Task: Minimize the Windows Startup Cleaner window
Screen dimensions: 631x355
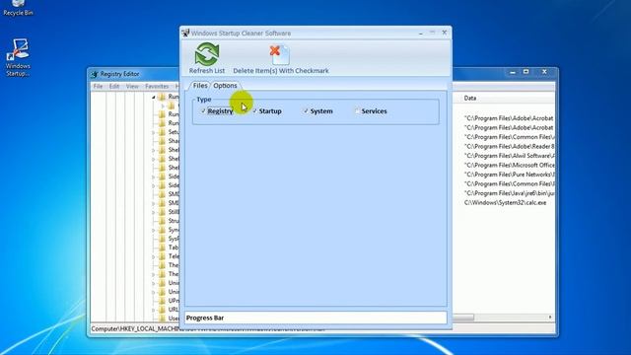Action: tap(421, 33)
